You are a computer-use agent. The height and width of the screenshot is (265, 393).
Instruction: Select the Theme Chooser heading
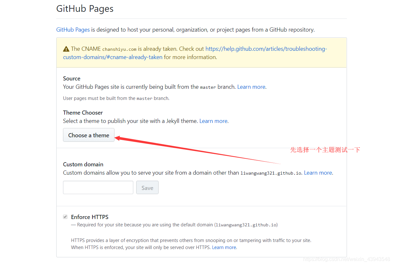click(x=83, y=113)
